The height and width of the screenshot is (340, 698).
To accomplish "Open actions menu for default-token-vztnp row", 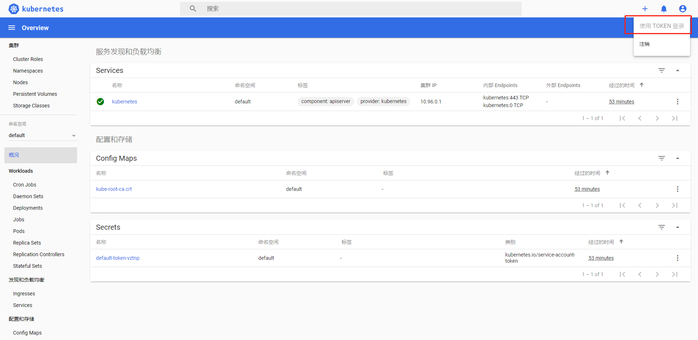I will [x=678, y=258].
